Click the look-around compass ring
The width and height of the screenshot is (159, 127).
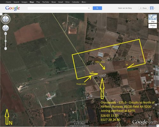[x=5, y=19]
